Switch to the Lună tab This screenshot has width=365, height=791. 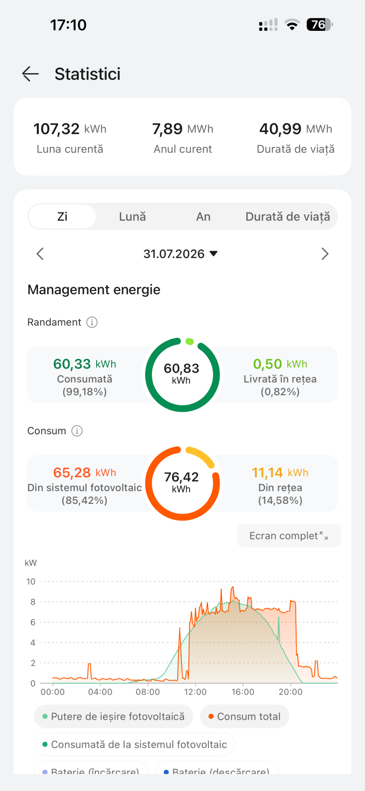pyautogui.click(x=132, y=216)
